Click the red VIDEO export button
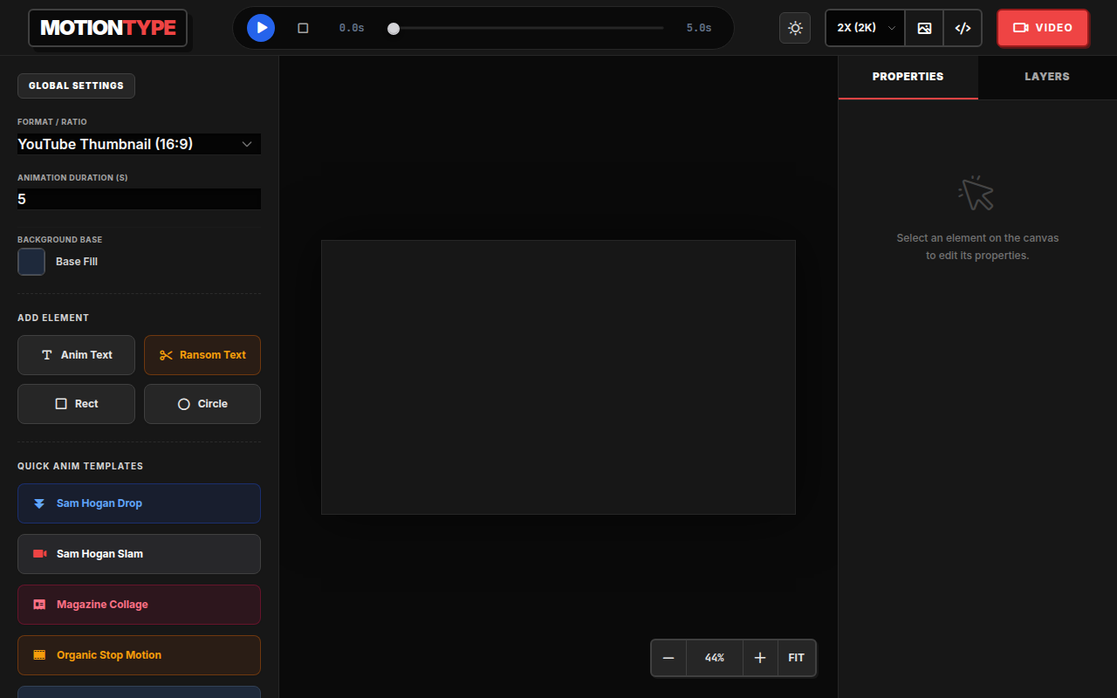The image size is (1117, 698). (x=1043, y=28)
